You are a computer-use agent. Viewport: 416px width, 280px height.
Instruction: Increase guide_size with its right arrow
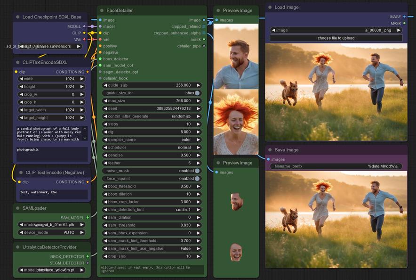(x=198, y=85)
